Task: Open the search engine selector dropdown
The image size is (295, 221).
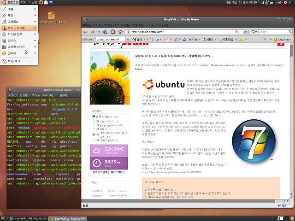Action: (x=254, y=32)
